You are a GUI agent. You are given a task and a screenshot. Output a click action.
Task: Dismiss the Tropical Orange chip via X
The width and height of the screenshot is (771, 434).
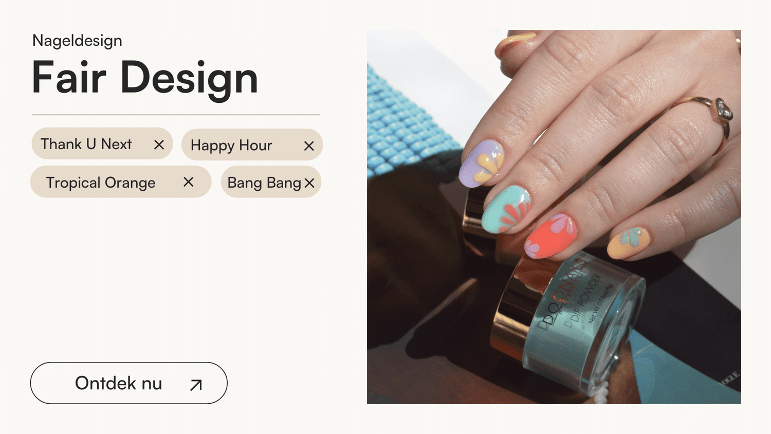(x=189, y=182)
